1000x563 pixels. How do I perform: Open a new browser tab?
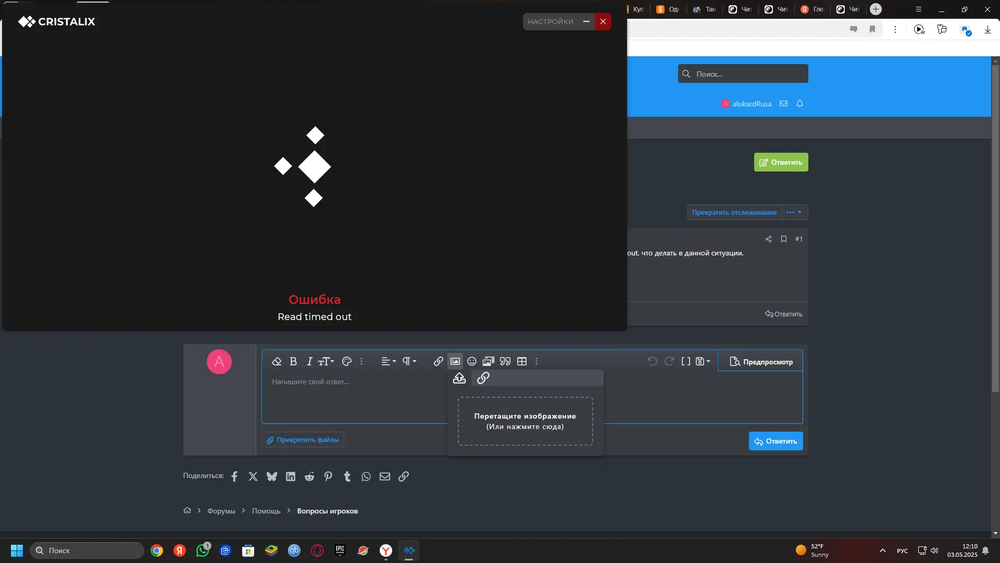(x=876, y=9)
